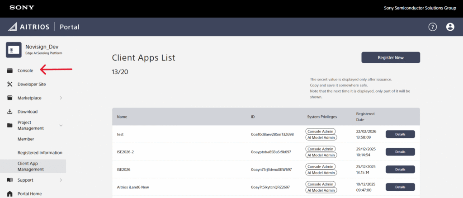Click the help question mark icon
The width and height of the screenshot is (463, 198).
click(432, 27)
